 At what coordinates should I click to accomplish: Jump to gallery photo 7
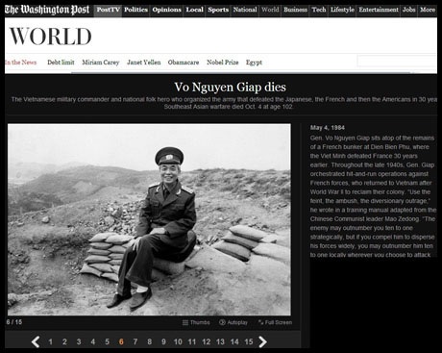pos(135,341)
